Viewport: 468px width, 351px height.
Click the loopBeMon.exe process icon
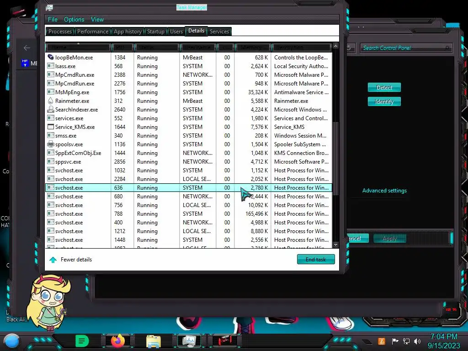(x=51, y=57)
